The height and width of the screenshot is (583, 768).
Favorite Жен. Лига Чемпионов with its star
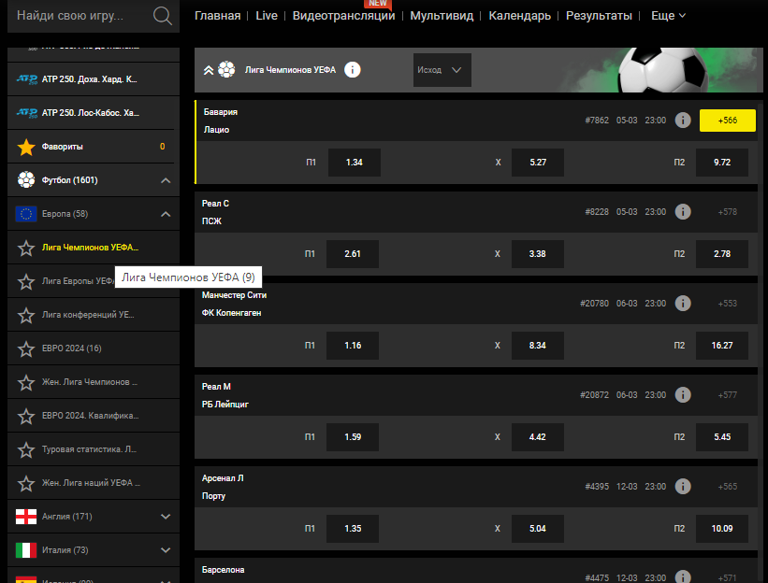click(x=26, y=382)
